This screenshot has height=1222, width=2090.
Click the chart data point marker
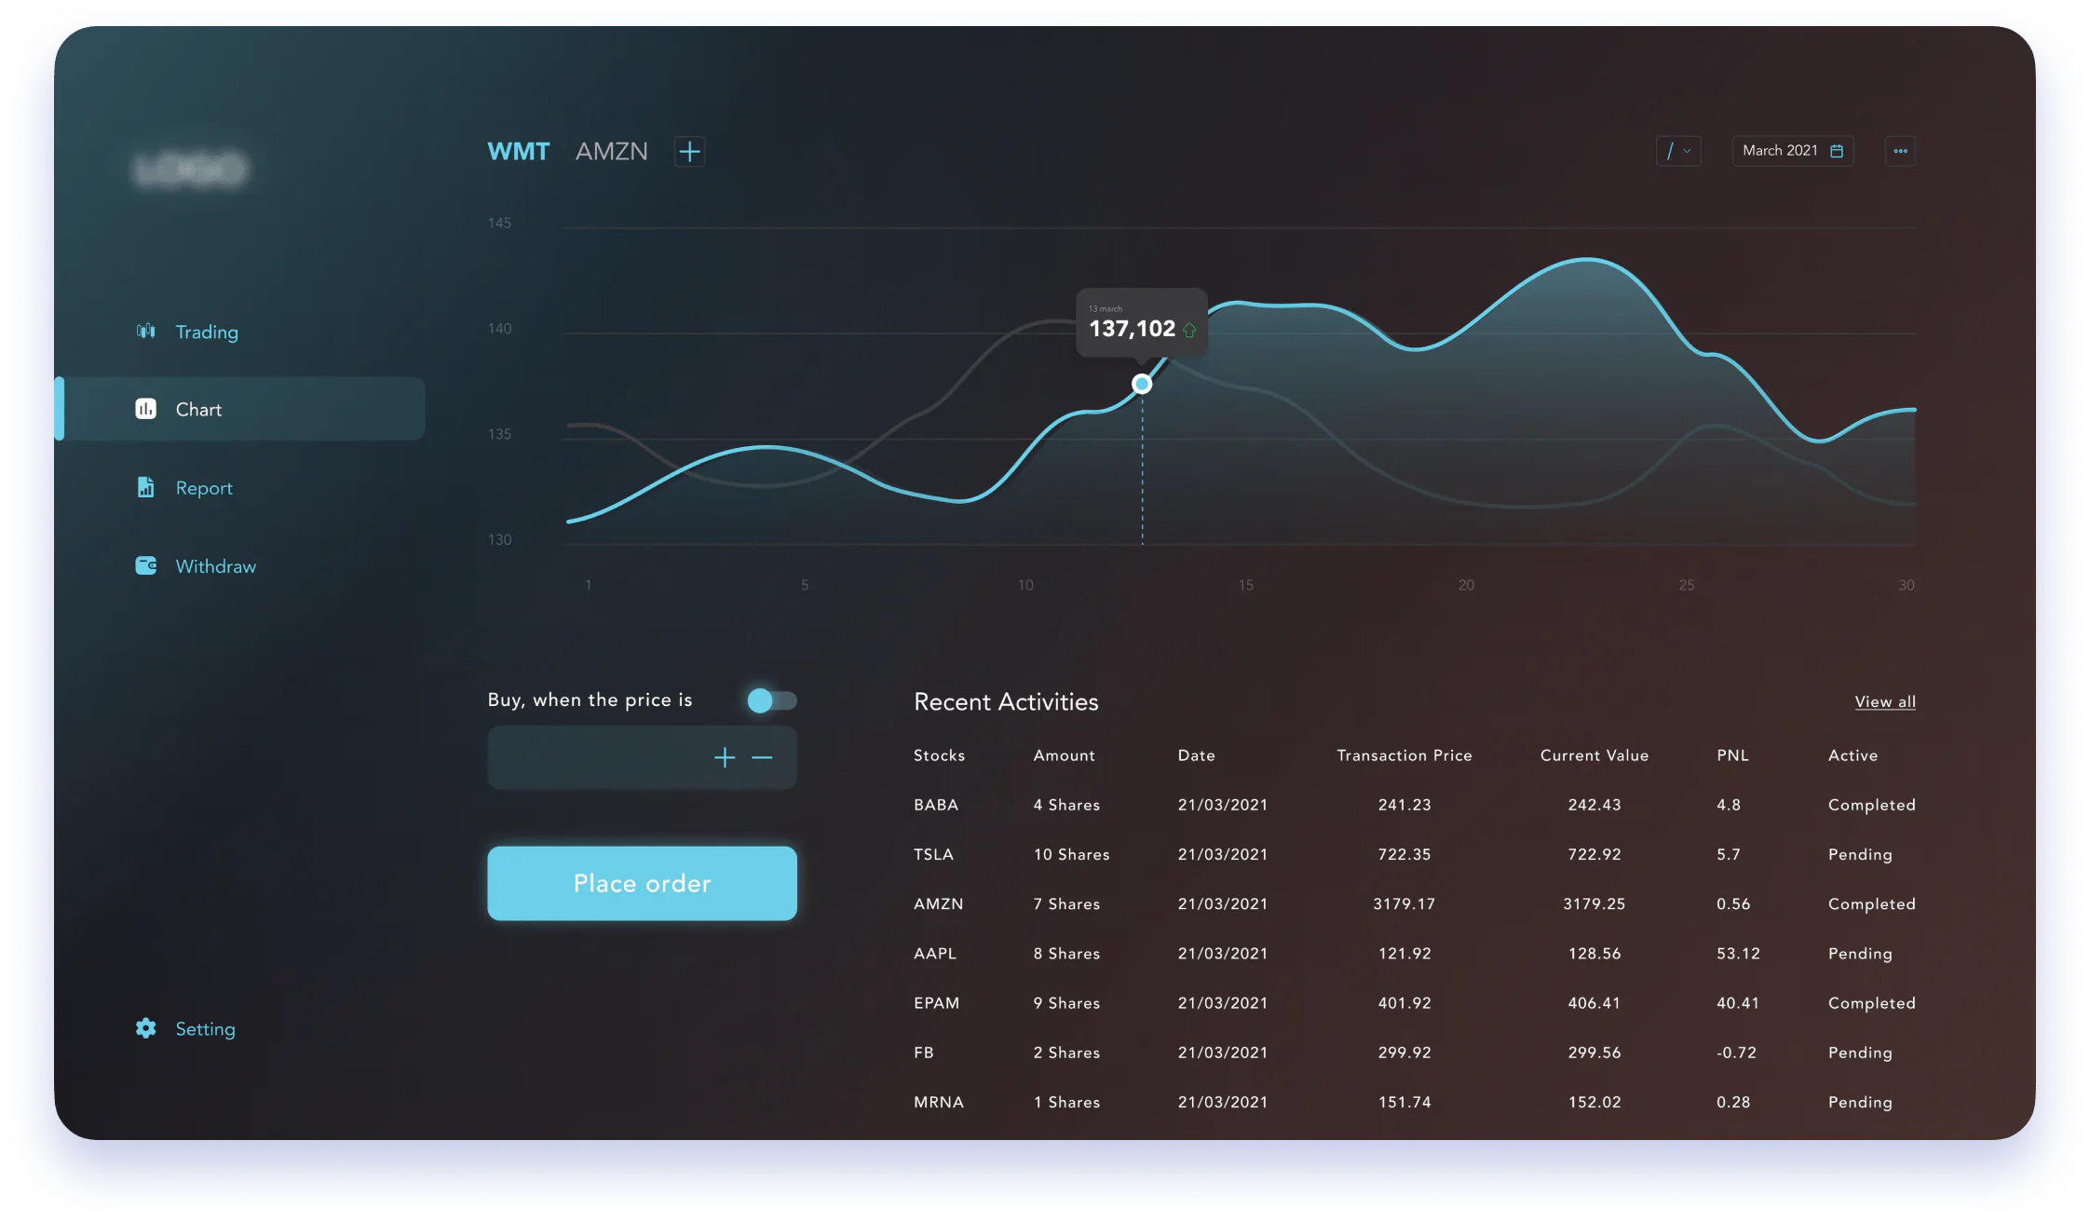[1142, 384]
